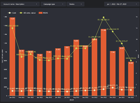140x103 pixels.
Task: Select the Jan 2022 ROAS bar 13.9
Action: (x=12, y=56)
